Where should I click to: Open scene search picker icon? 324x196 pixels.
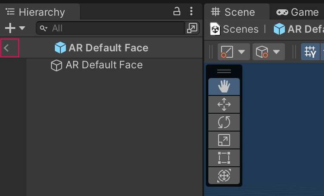coord(192,28)
